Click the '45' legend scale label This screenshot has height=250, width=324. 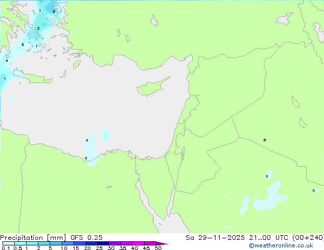pos(146,248)
